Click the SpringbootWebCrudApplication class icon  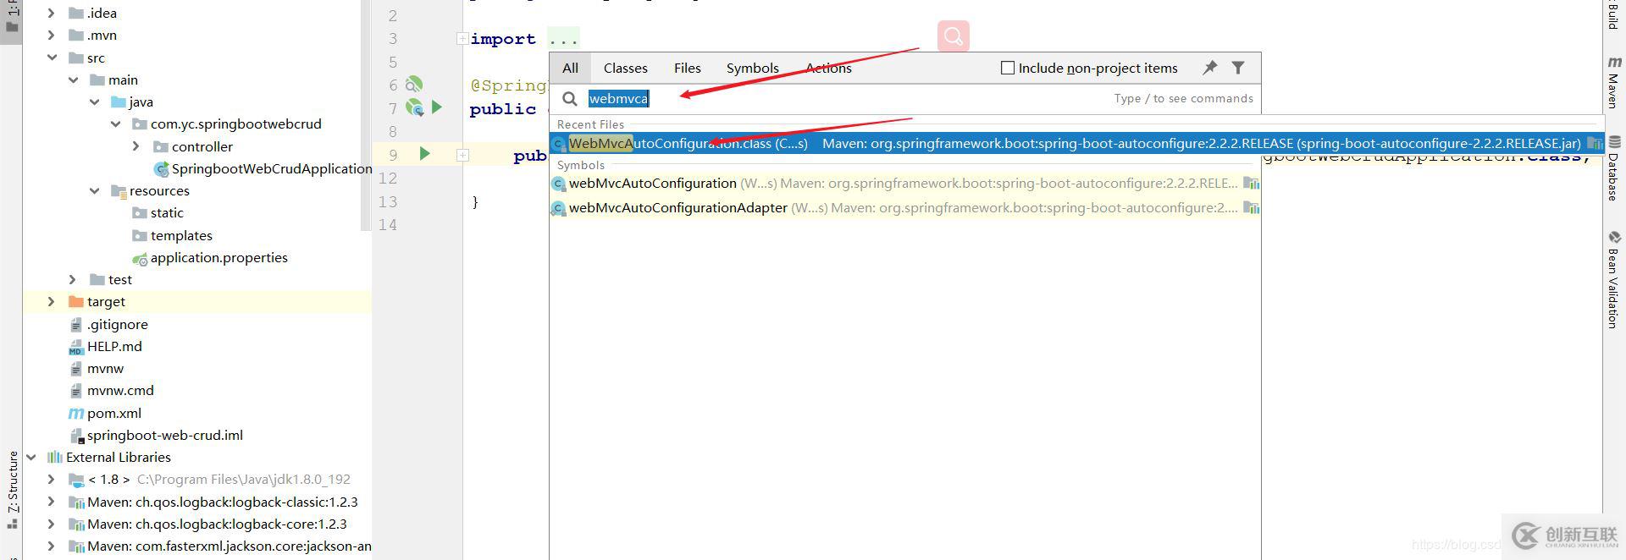[x=161, y=169]
